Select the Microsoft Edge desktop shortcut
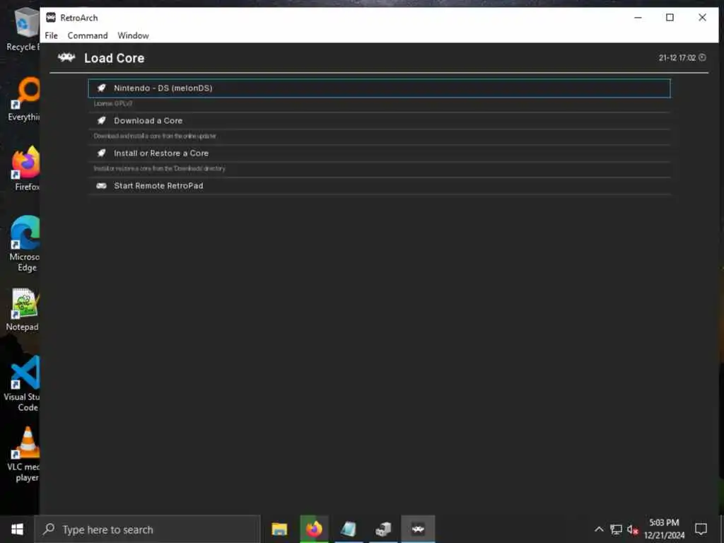Viewport: 724px width, 543px height. pos(25,244)
